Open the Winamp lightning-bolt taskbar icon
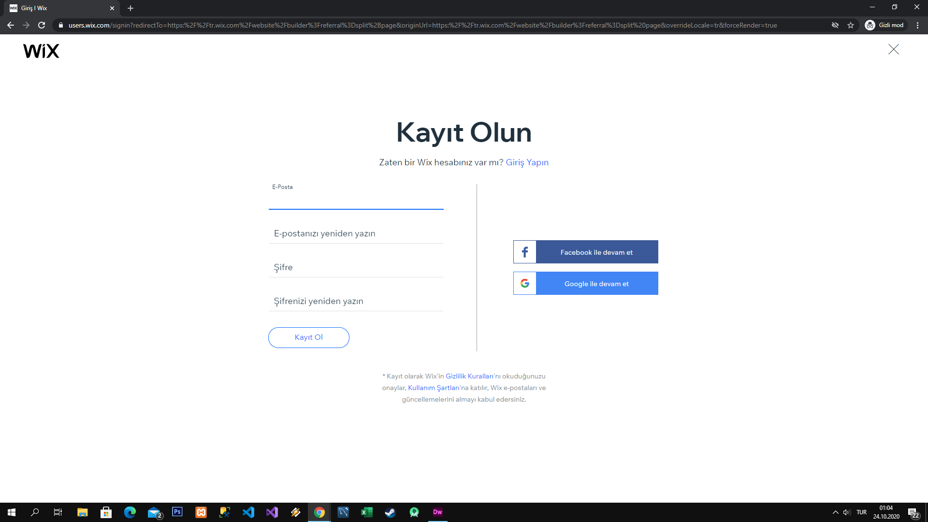 296,512
